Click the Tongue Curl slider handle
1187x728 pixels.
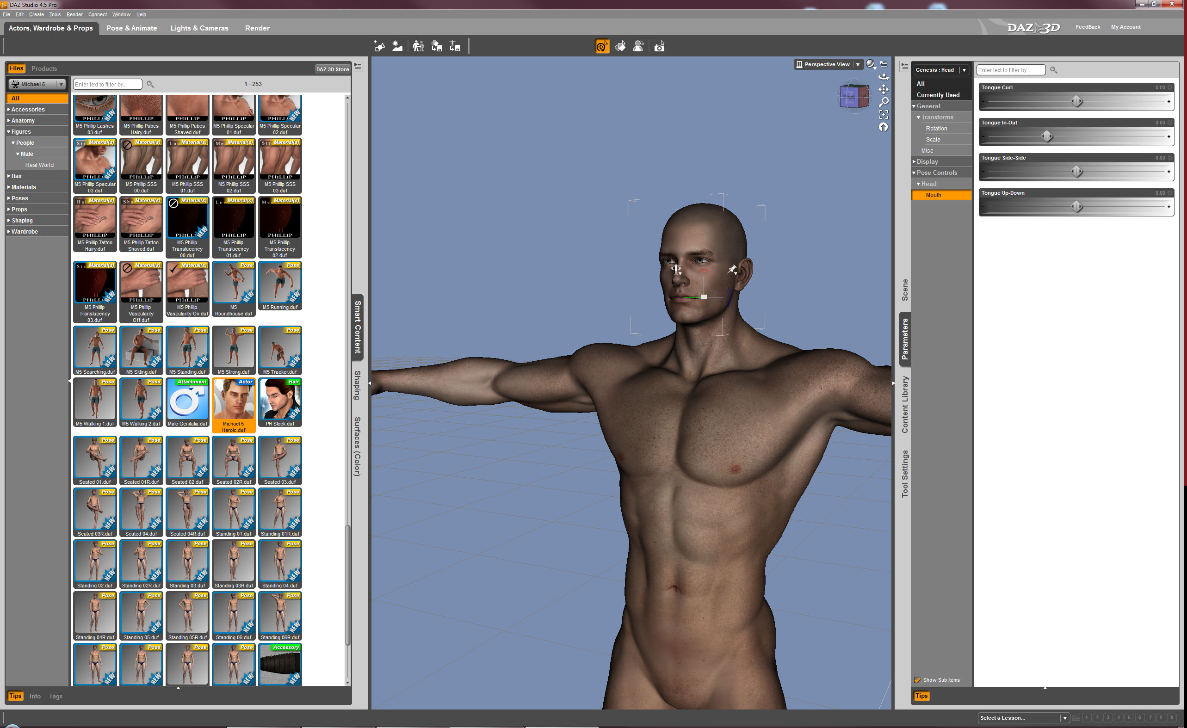point(1076,101)
